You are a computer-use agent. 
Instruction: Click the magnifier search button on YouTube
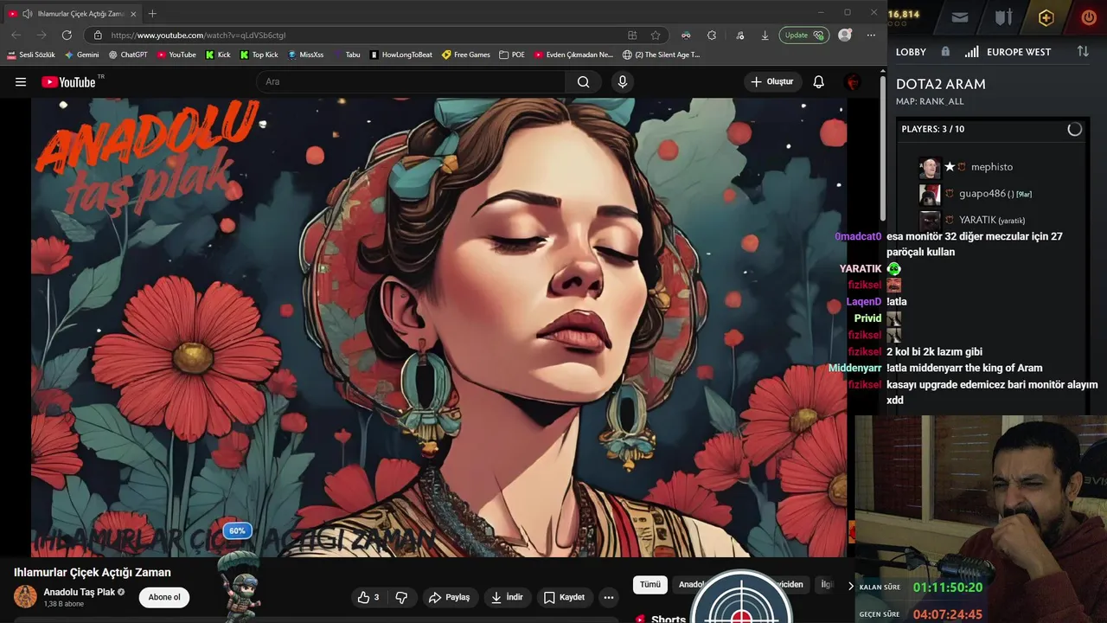coord(584,82)
